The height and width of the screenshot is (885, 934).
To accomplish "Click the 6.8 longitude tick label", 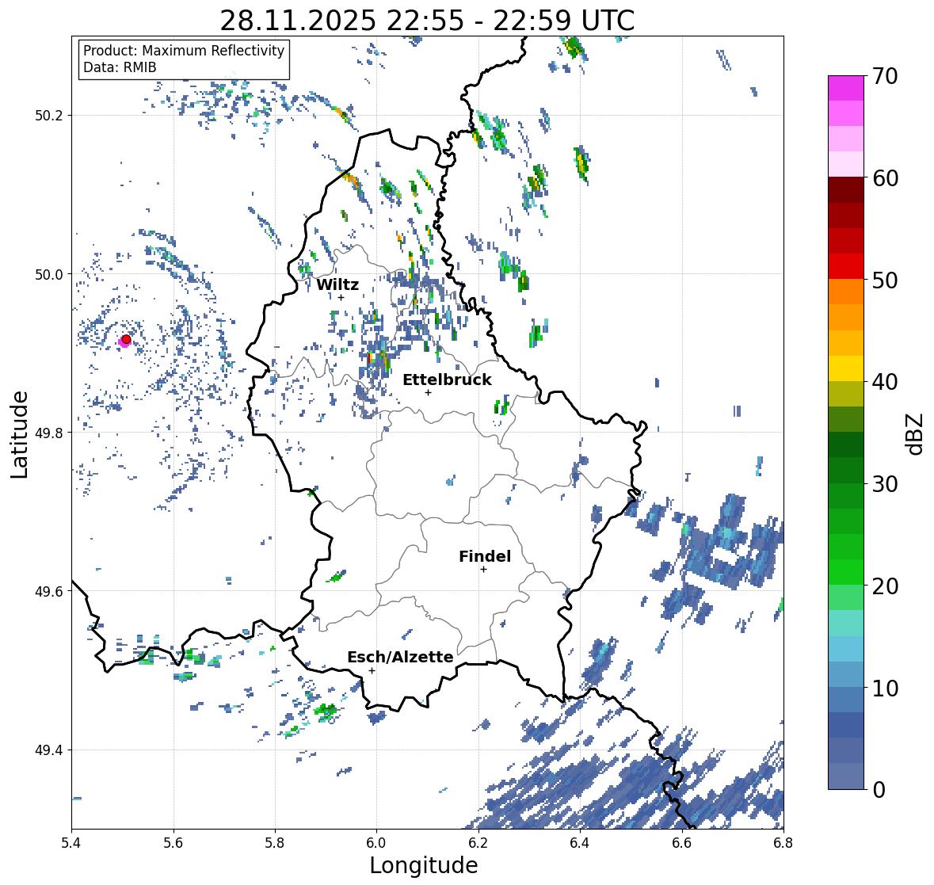I will [x=783, y=842].
